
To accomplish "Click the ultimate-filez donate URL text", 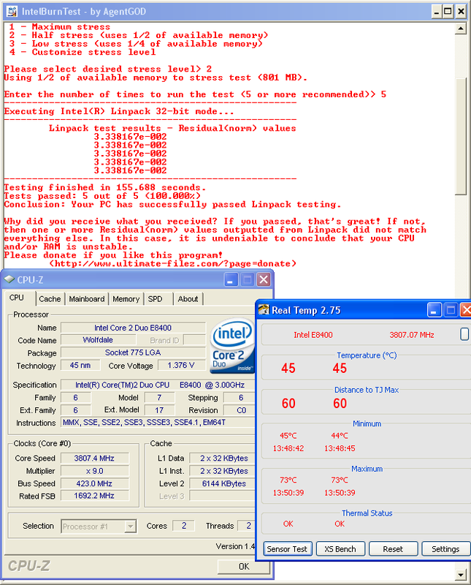I will tap(173, 263).
